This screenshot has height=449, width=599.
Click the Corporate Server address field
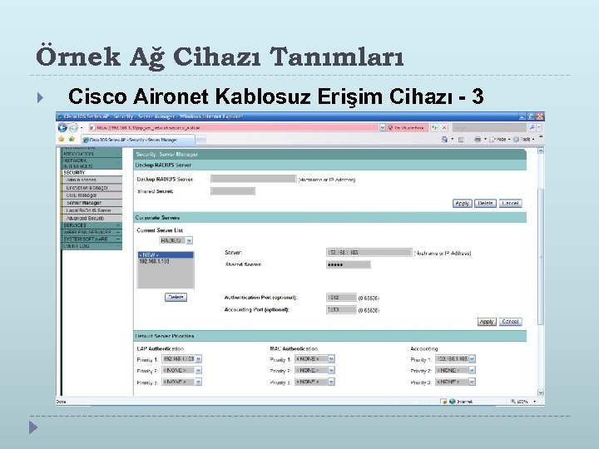tap(369, 253)
